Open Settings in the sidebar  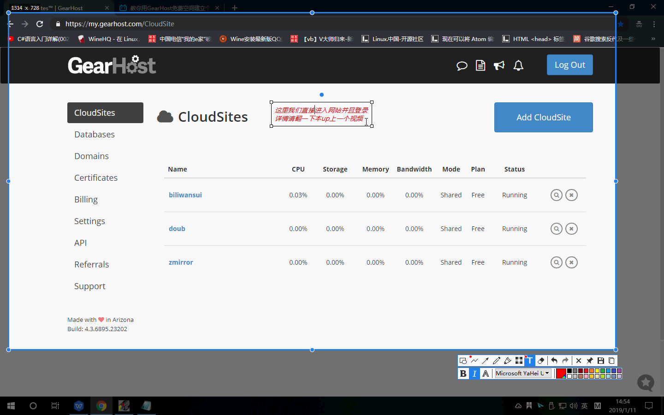click(x=89, y=221)
